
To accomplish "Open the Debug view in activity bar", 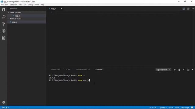I will pos(4,31).
